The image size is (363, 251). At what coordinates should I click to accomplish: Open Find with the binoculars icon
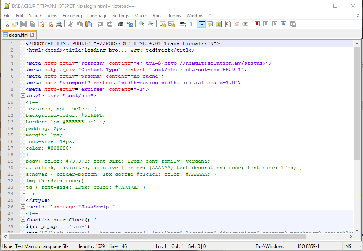pos(121,24)
